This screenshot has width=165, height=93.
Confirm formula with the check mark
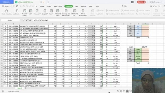point(27,20)
